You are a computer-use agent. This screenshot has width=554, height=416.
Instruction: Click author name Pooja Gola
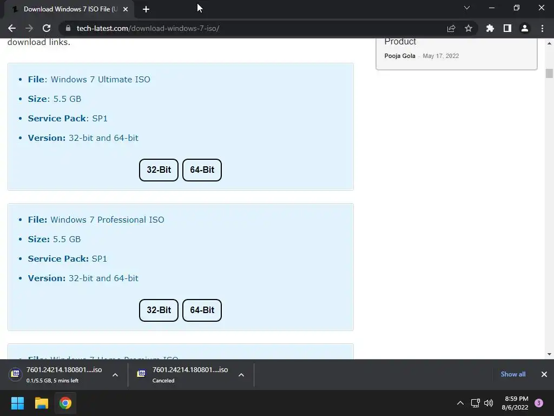click(x=400, y=56)
